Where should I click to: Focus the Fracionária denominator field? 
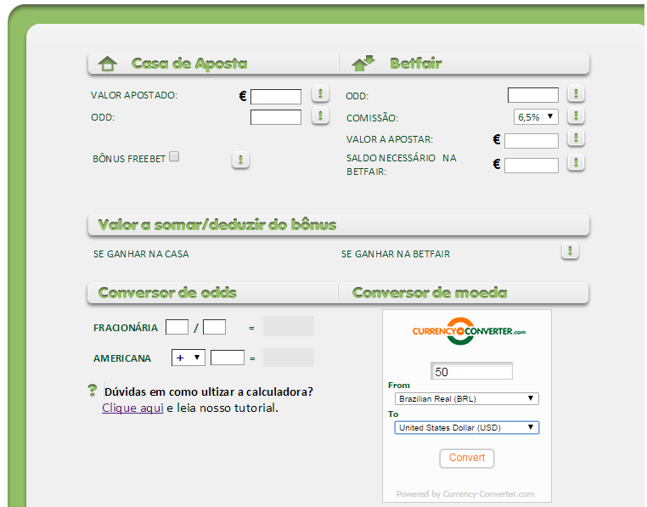point(214,327)
